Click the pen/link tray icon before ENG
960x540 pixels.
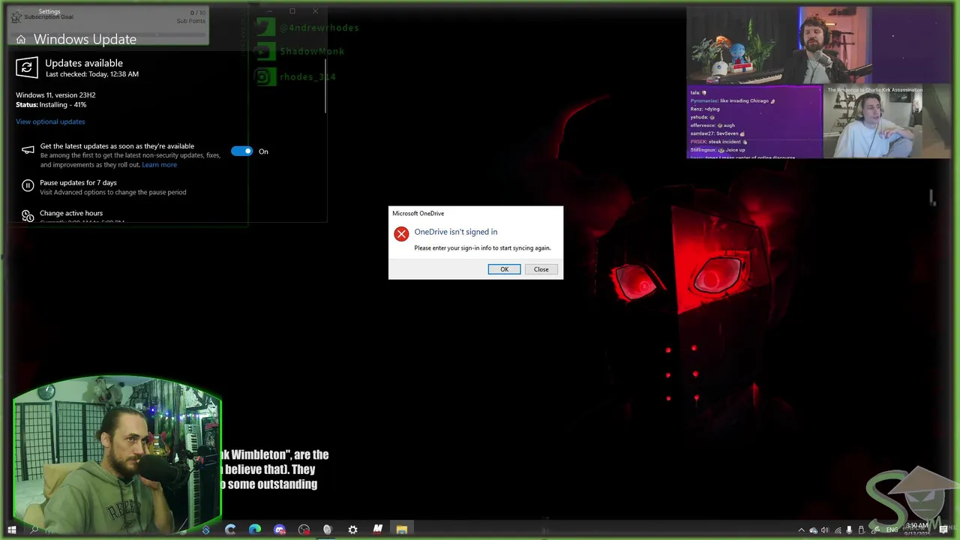coord(875,530)
